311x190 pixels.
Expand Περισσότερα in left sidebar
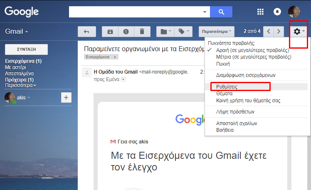[x=20, y=85]
